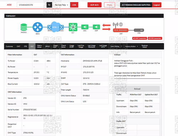Click the ODP splitter icon
The image size is (178, 136).
click(96, 27)
